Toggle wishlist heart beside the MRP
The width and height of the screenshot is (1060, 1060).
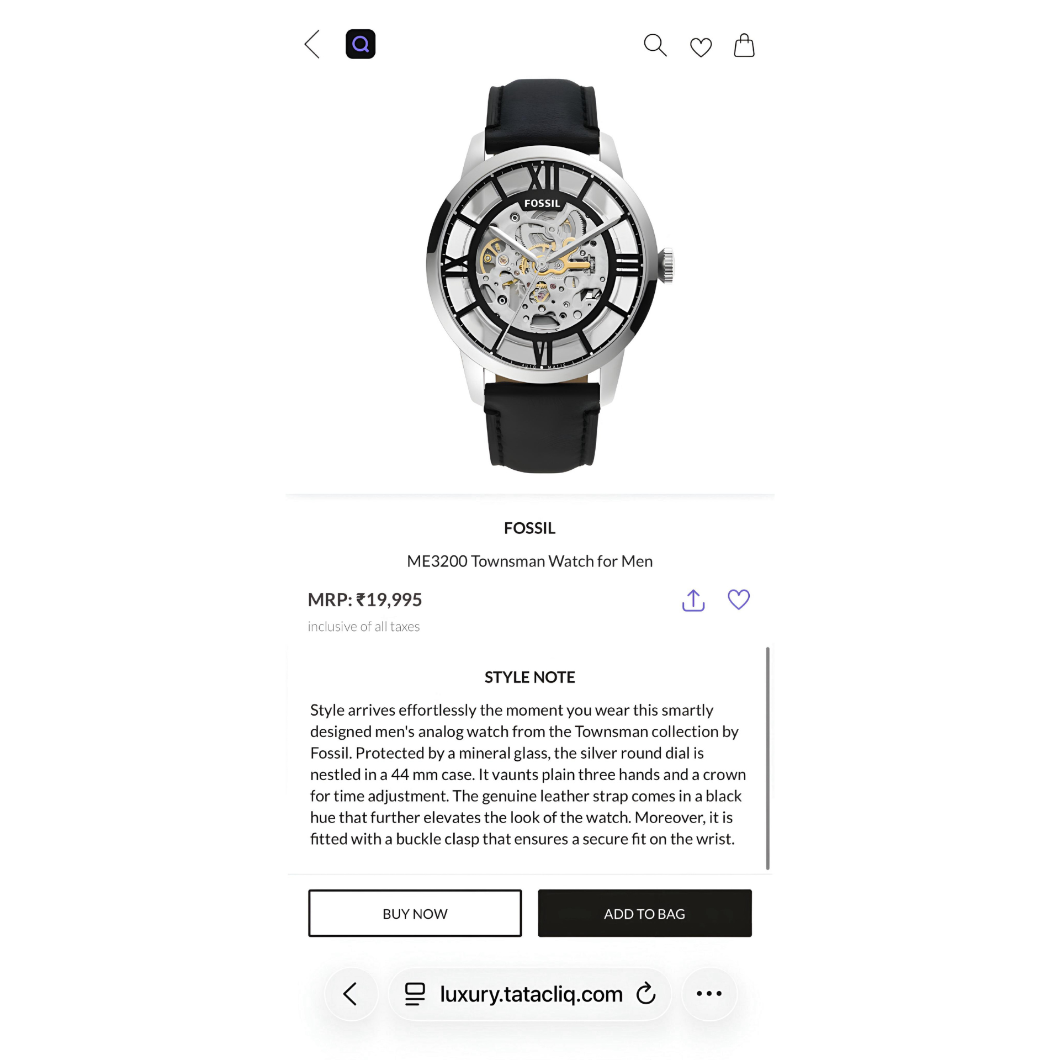coord(739,600)
